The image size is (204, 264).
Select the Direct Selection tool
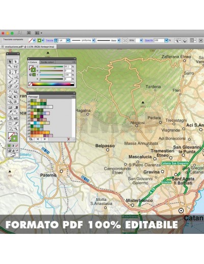point(16,61)
